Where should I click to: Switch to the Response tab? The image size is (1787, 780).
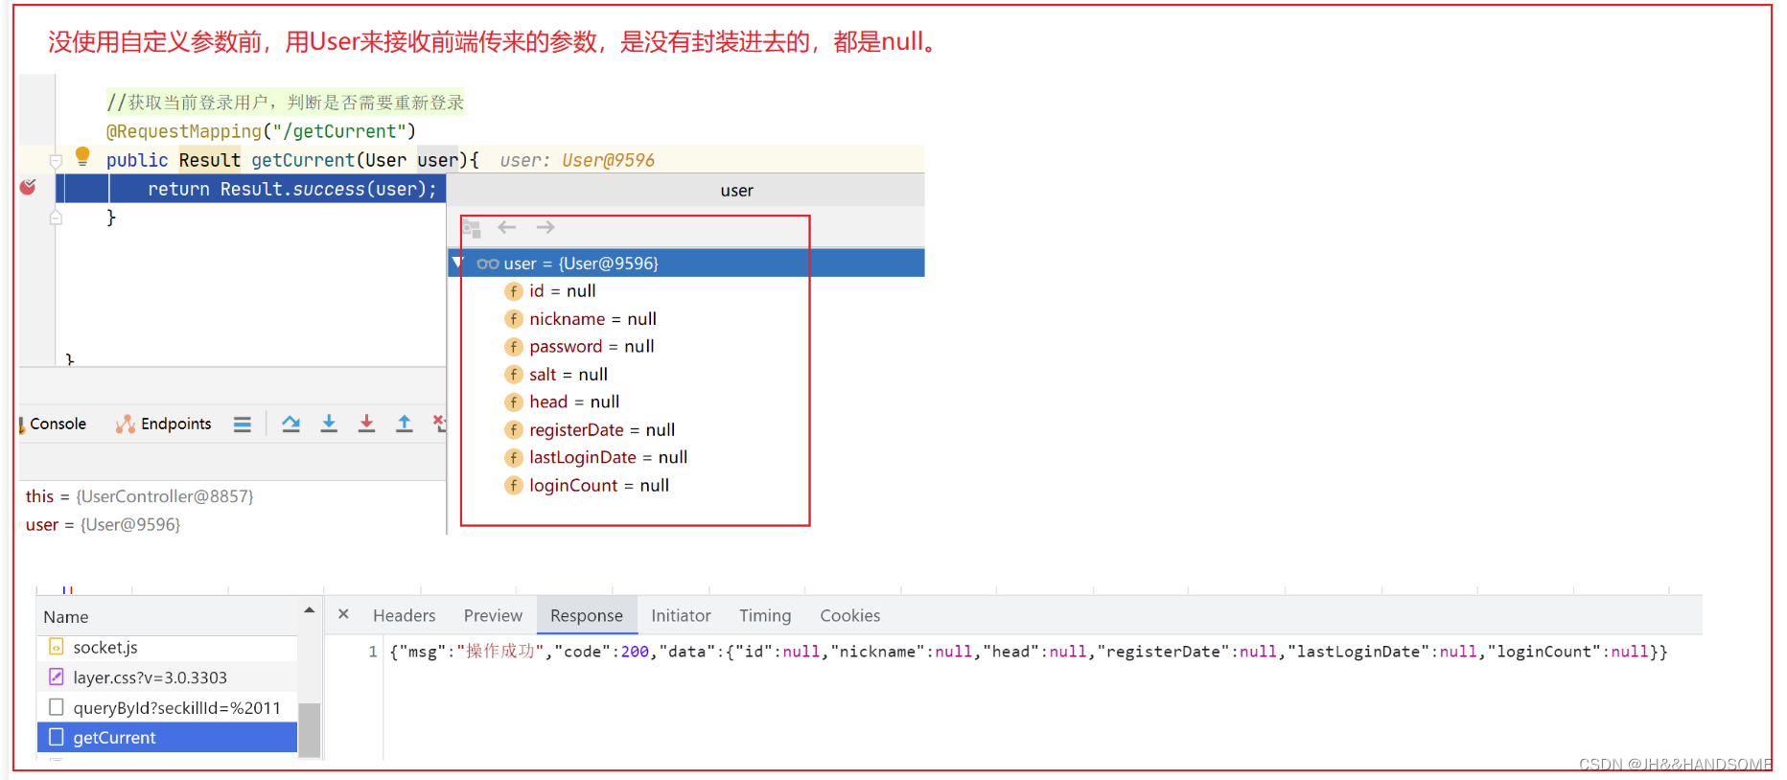tap(587, 615)
